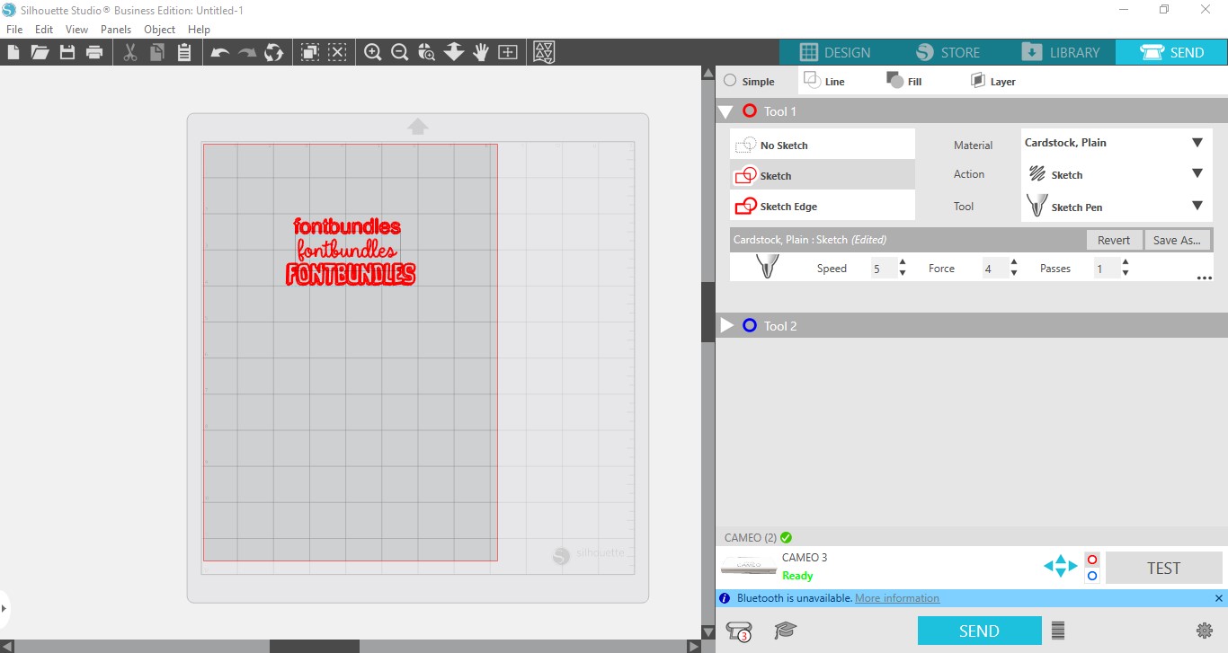
Task: Choose the Sketch Edge option
Action: click(x=823, y=206)
